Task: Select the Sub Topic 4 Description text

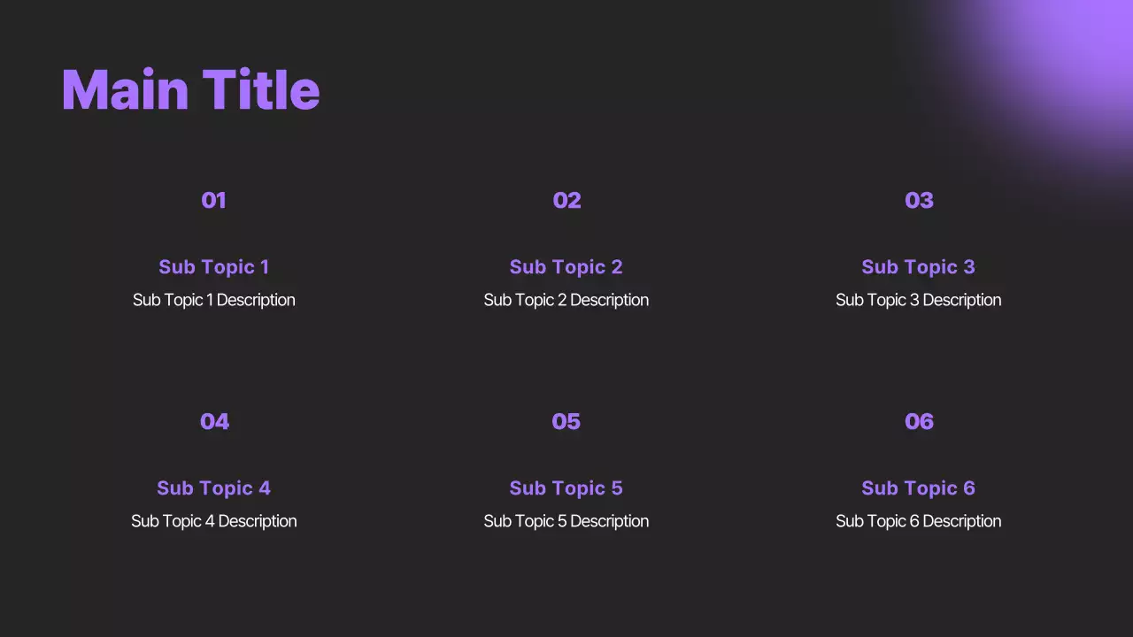Action: (x=213, y=521)
